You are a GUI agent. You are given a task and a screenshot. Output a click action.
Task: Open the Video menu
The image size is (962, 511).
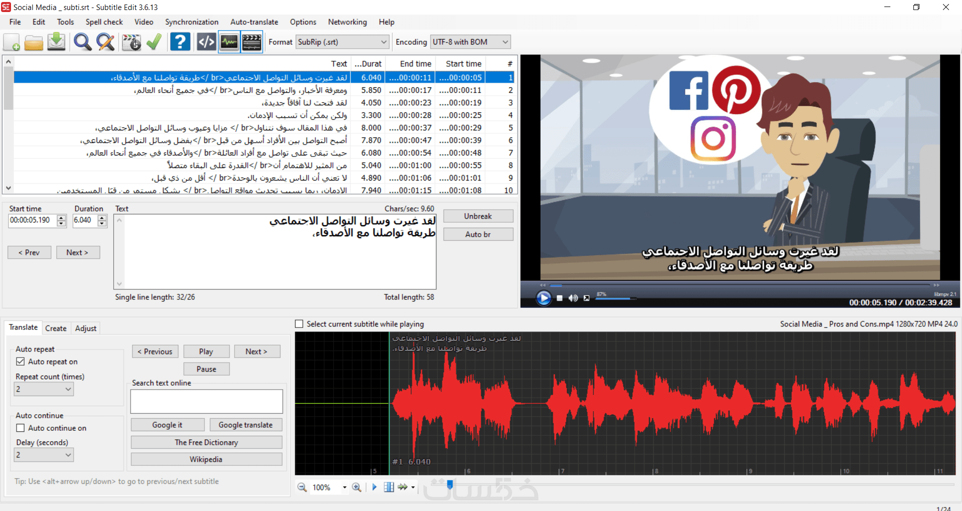(x=144, y=22)
